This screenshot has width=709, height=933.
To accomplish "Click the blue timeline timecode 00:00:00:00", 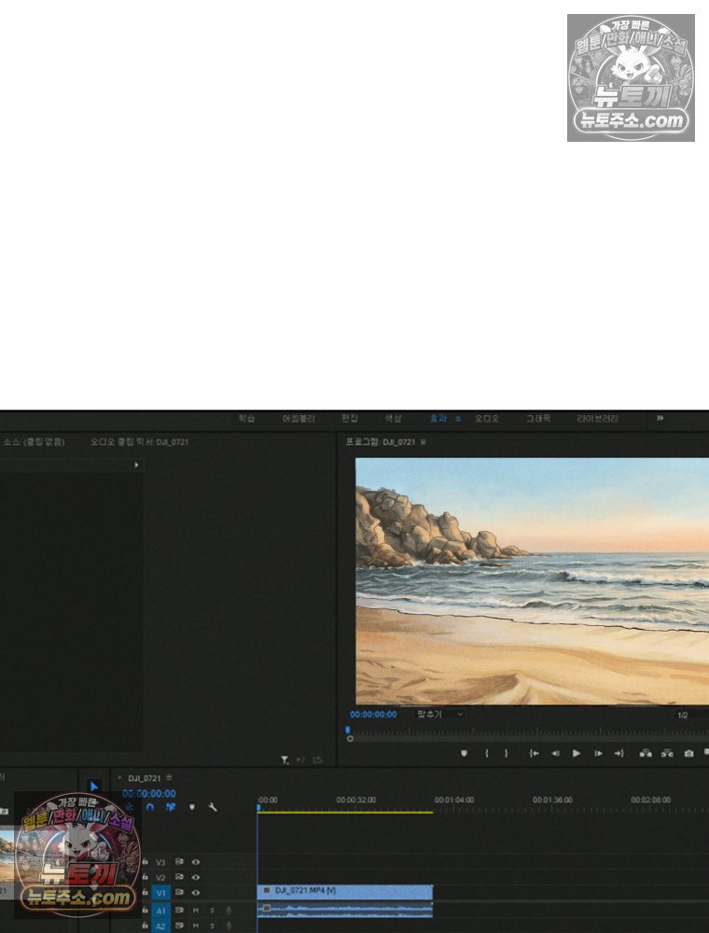I will [x=148, y=793].
